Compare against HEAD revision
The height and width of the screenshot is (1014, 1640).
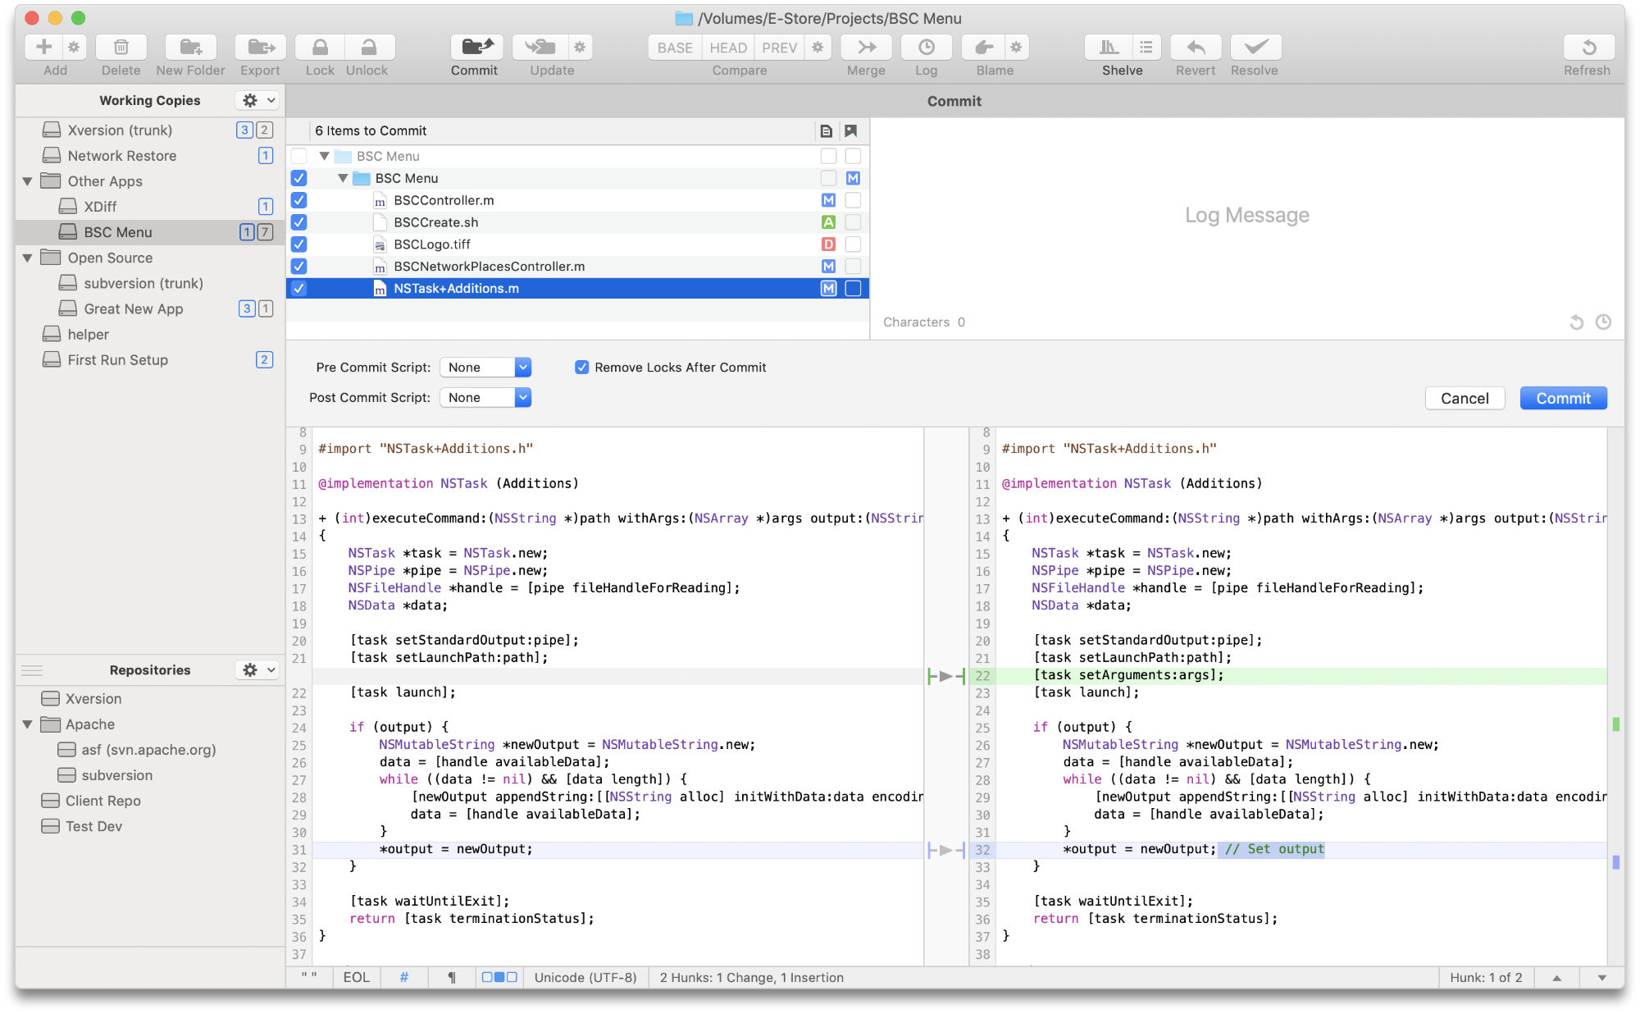click(x=728, y=48)
